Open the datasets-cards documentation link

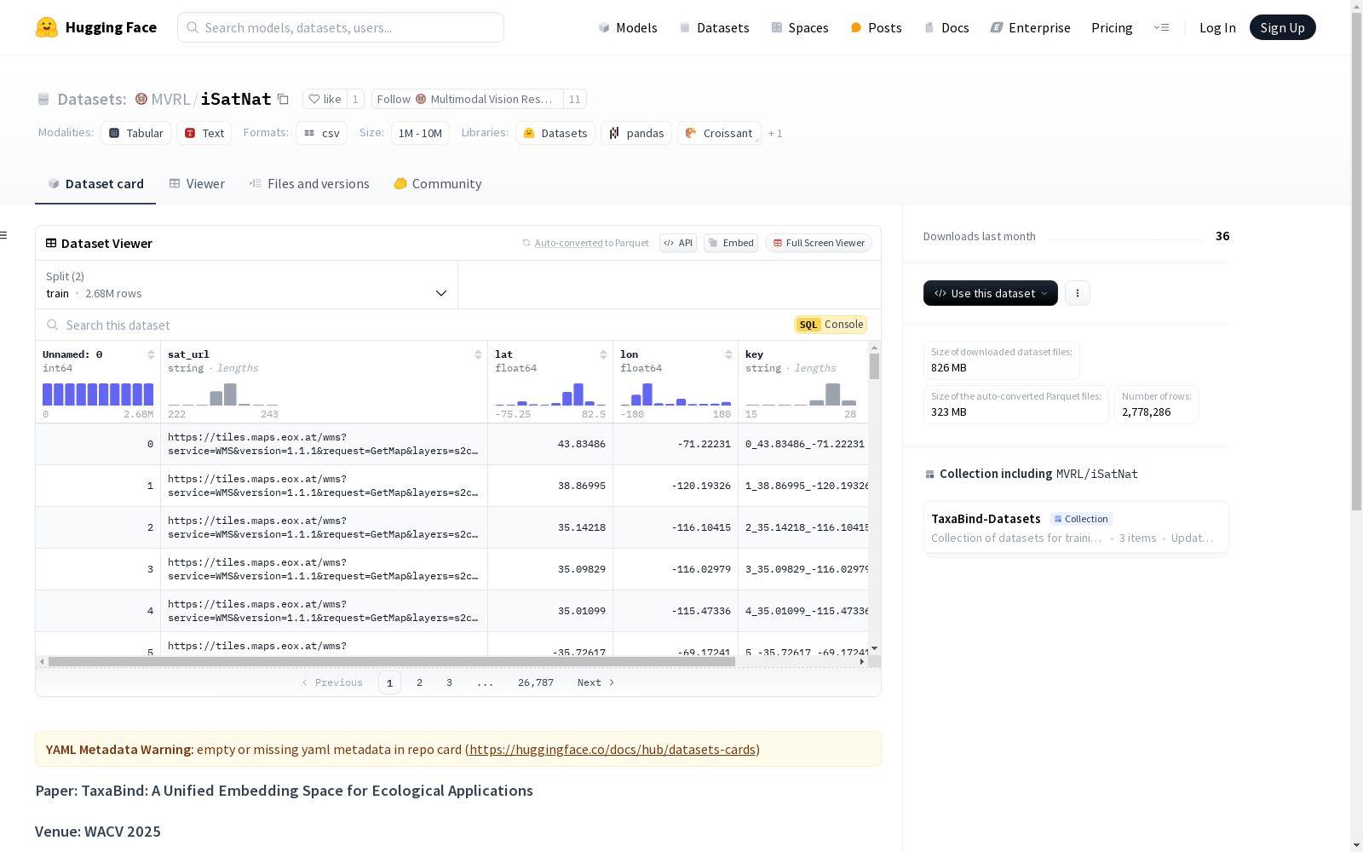[x=612, y=750]
